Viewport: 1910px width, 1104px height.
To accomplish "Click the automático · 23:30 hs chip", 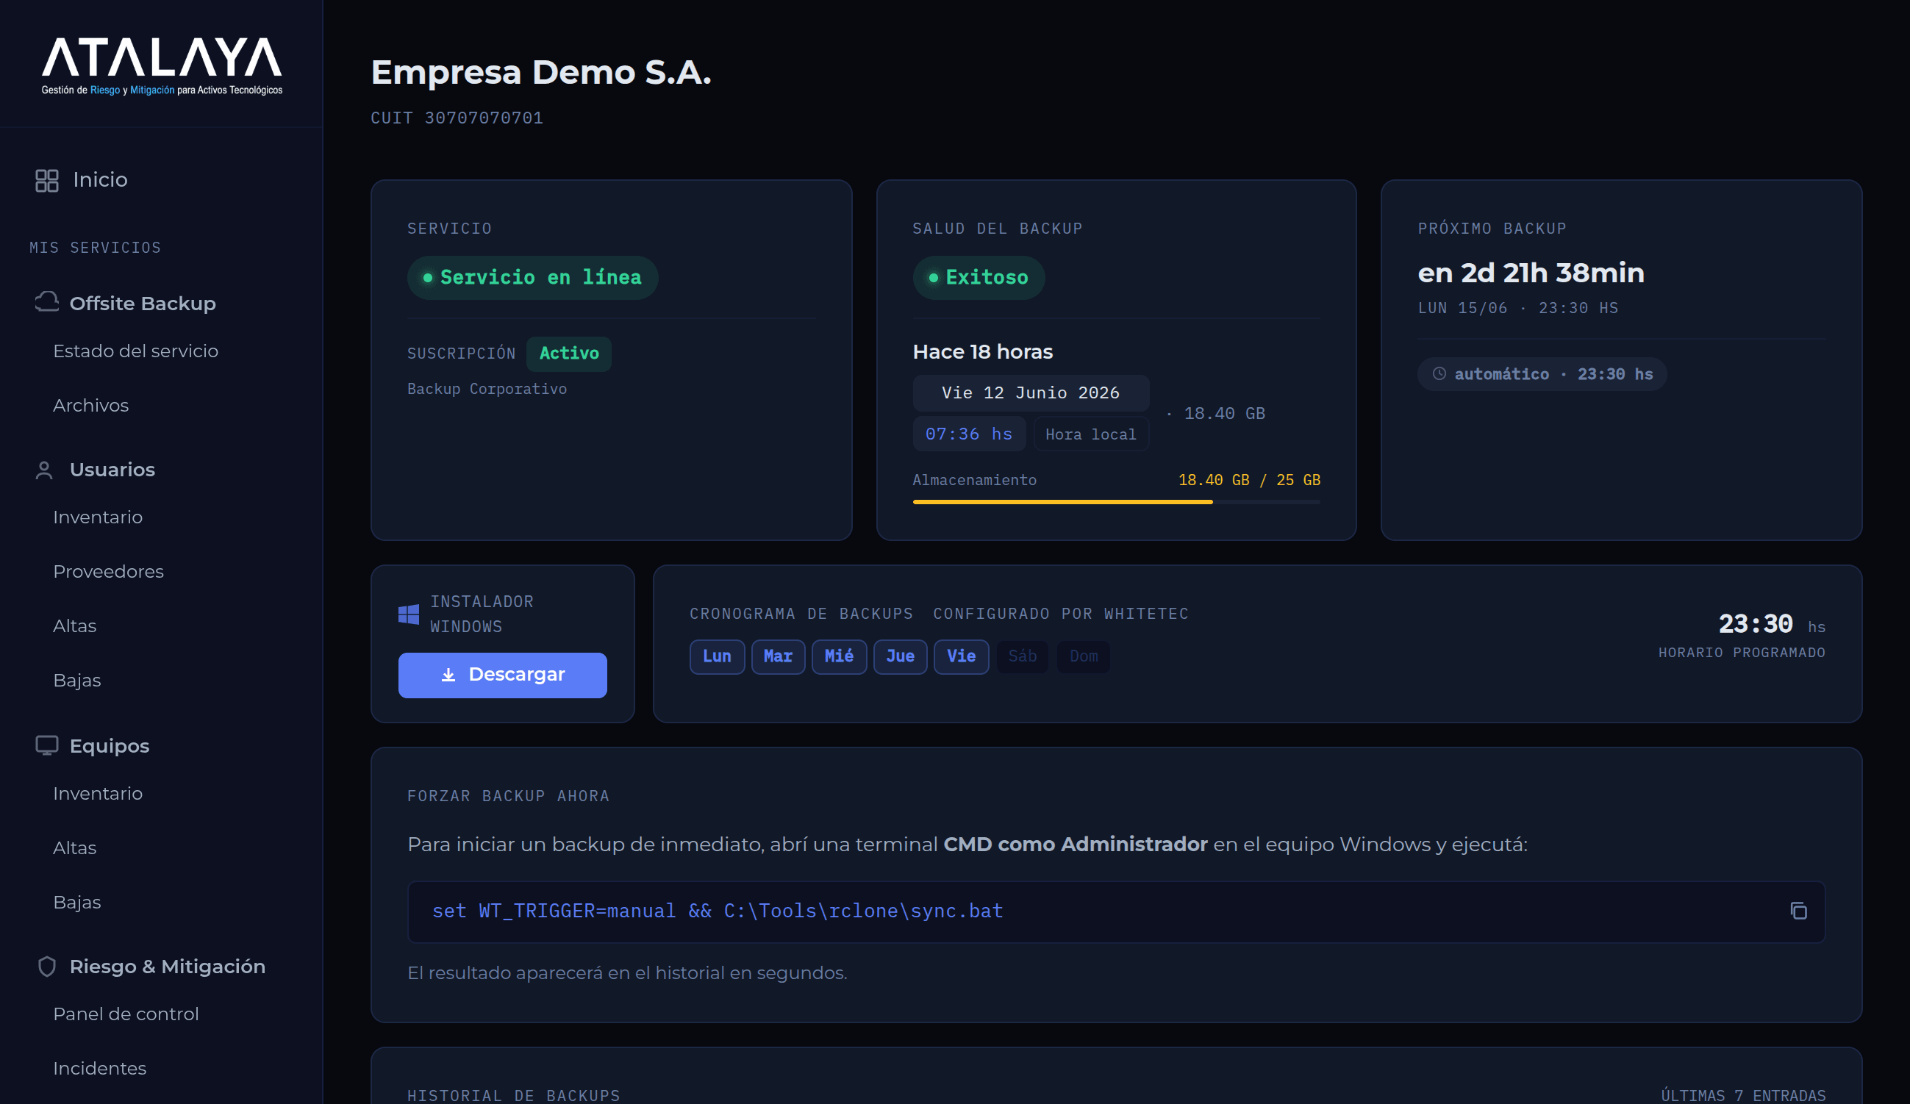I will [1542, 374].
